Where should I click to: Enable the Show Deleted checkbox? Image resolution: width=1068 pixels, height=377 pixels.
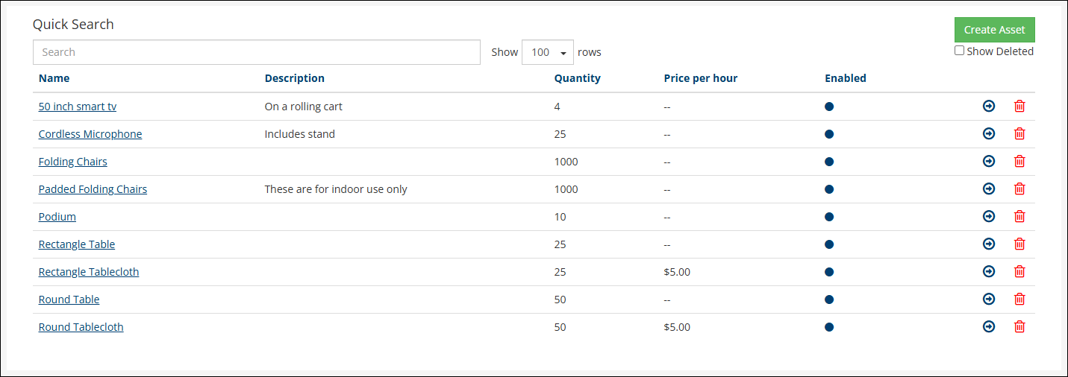pyautogui.click(x=960, y=51)
